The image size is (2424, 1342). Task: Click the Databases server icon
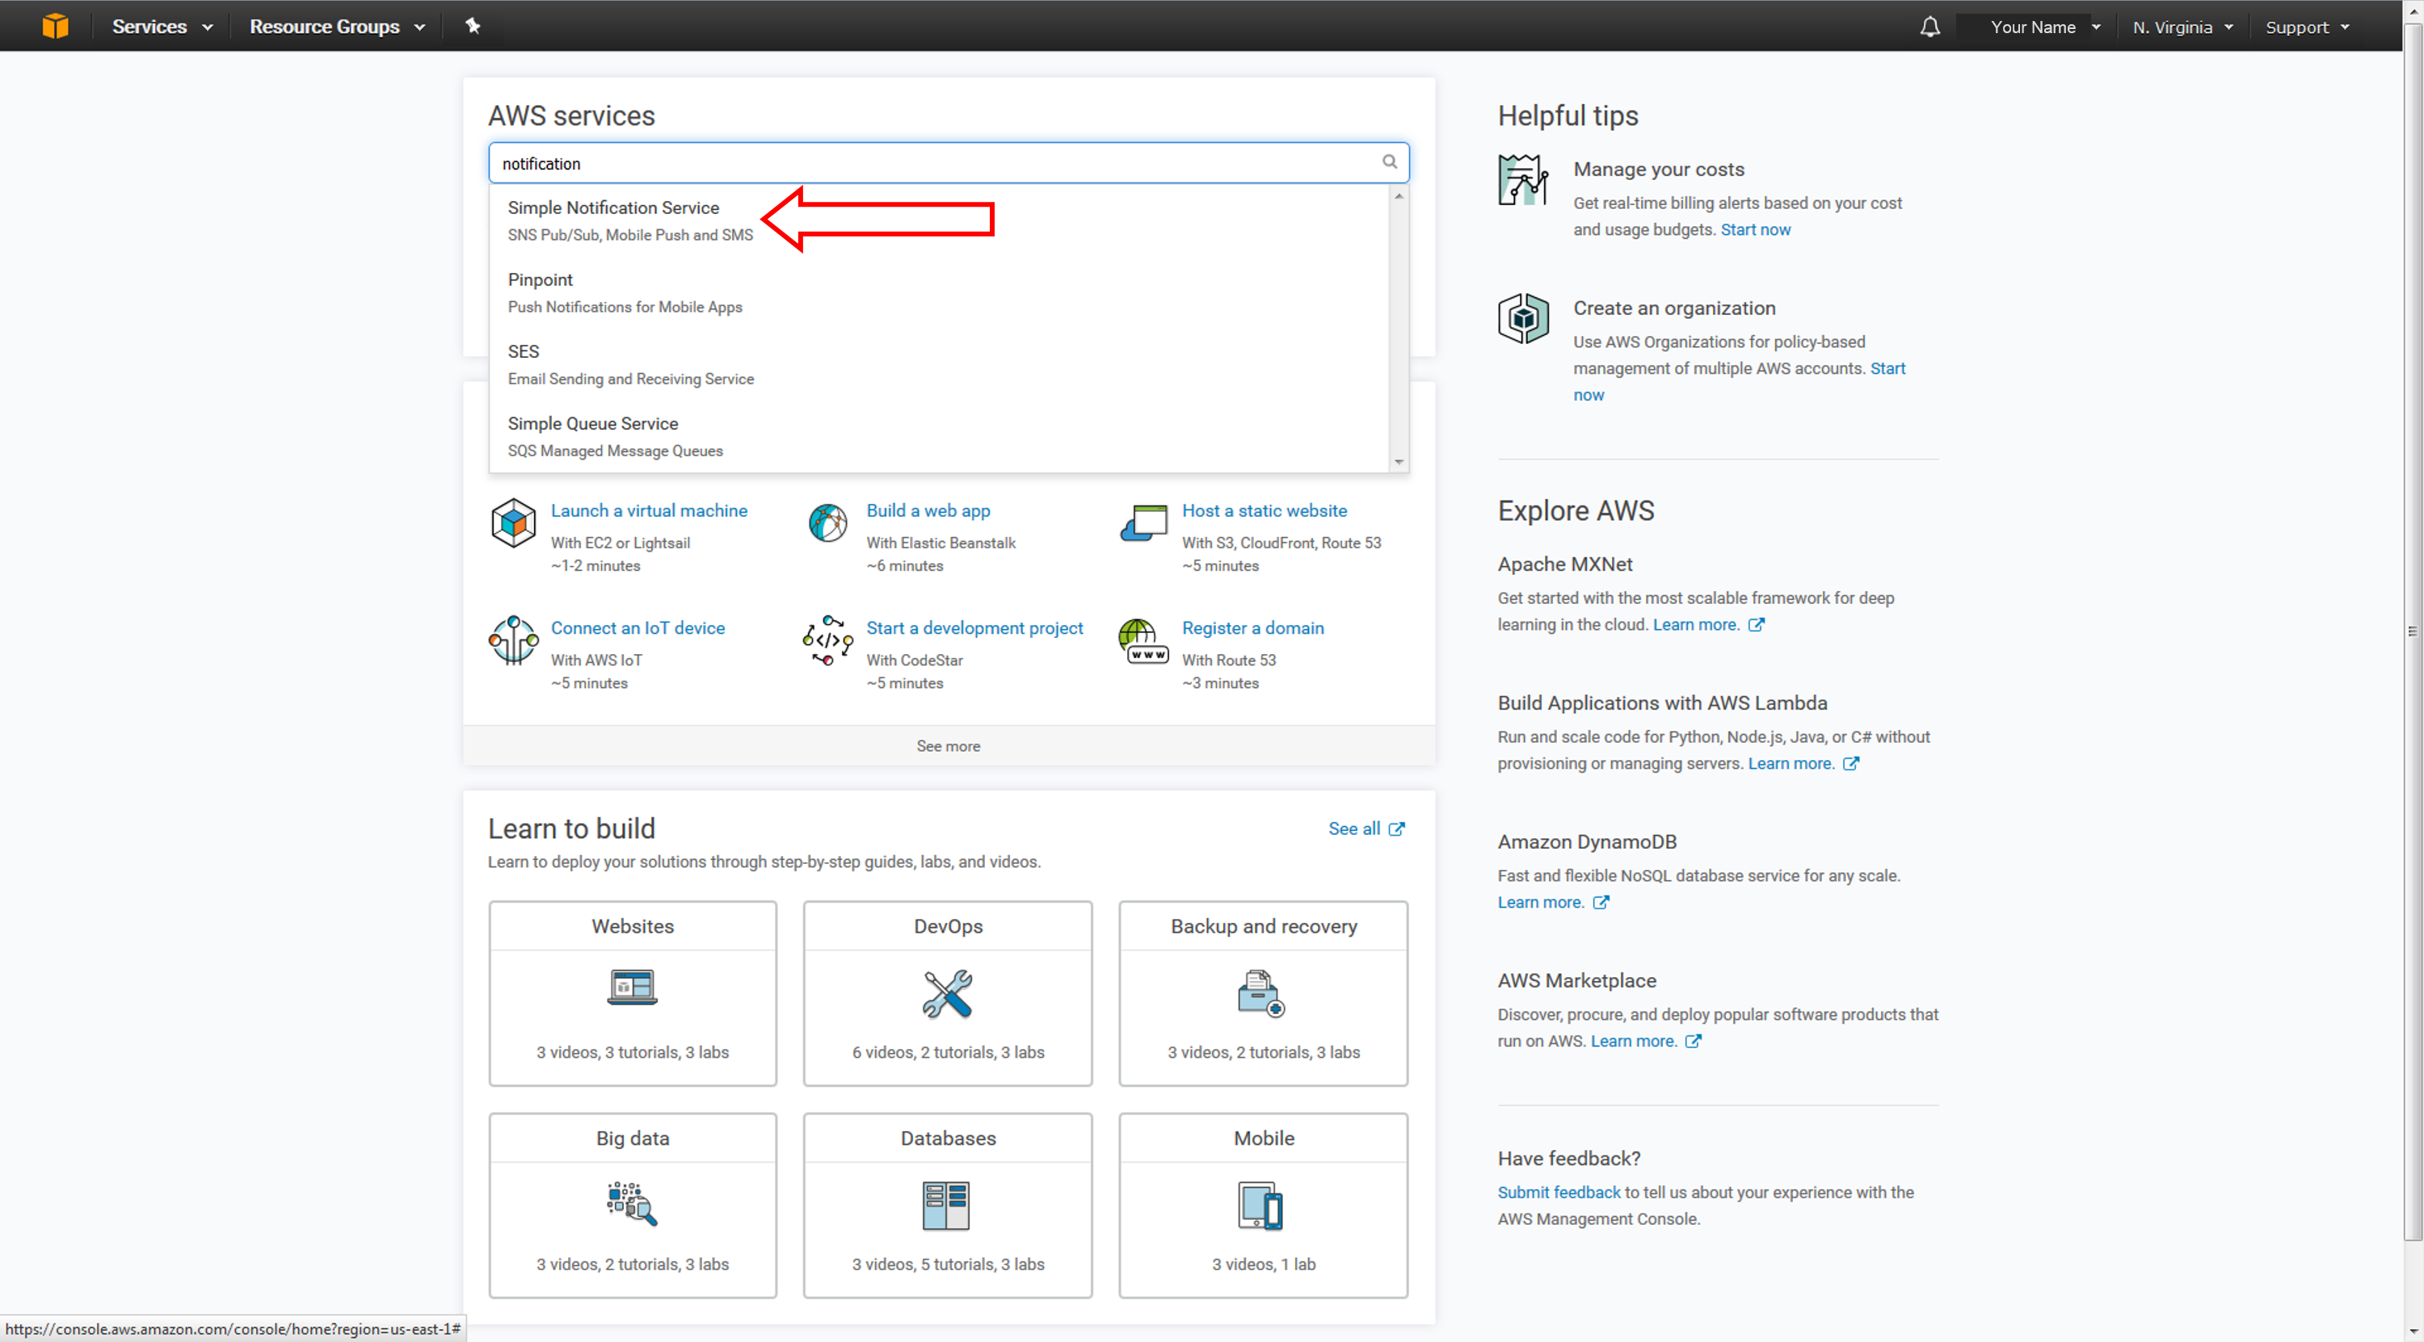point(945,1206)
